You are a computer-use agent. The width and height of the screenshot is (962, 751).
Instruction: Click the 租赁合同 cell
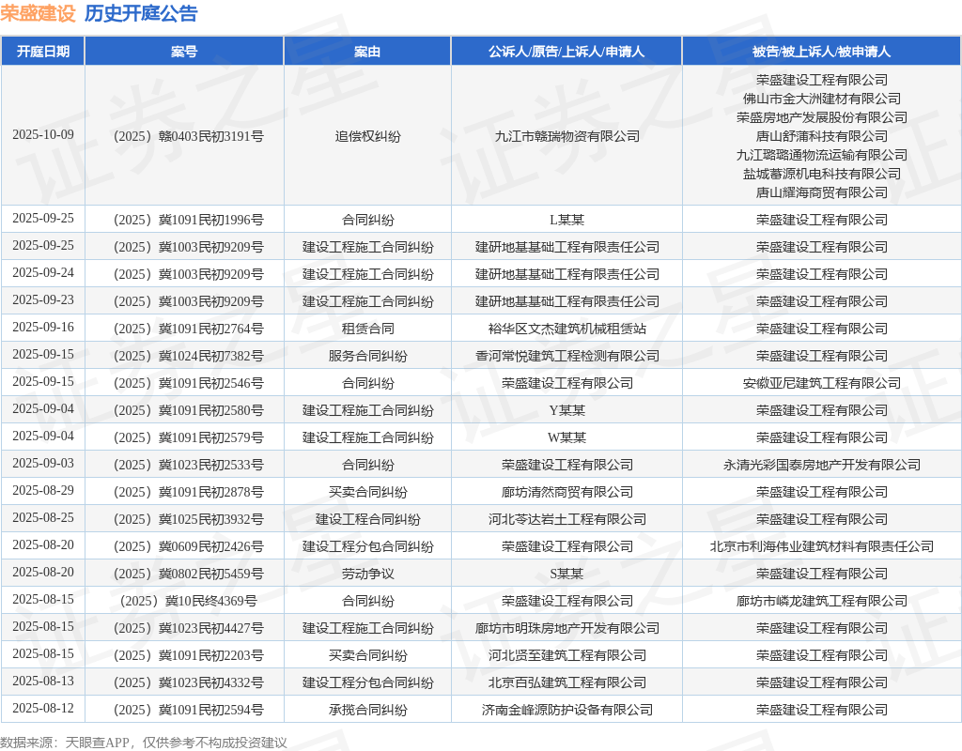pos(367,329)
